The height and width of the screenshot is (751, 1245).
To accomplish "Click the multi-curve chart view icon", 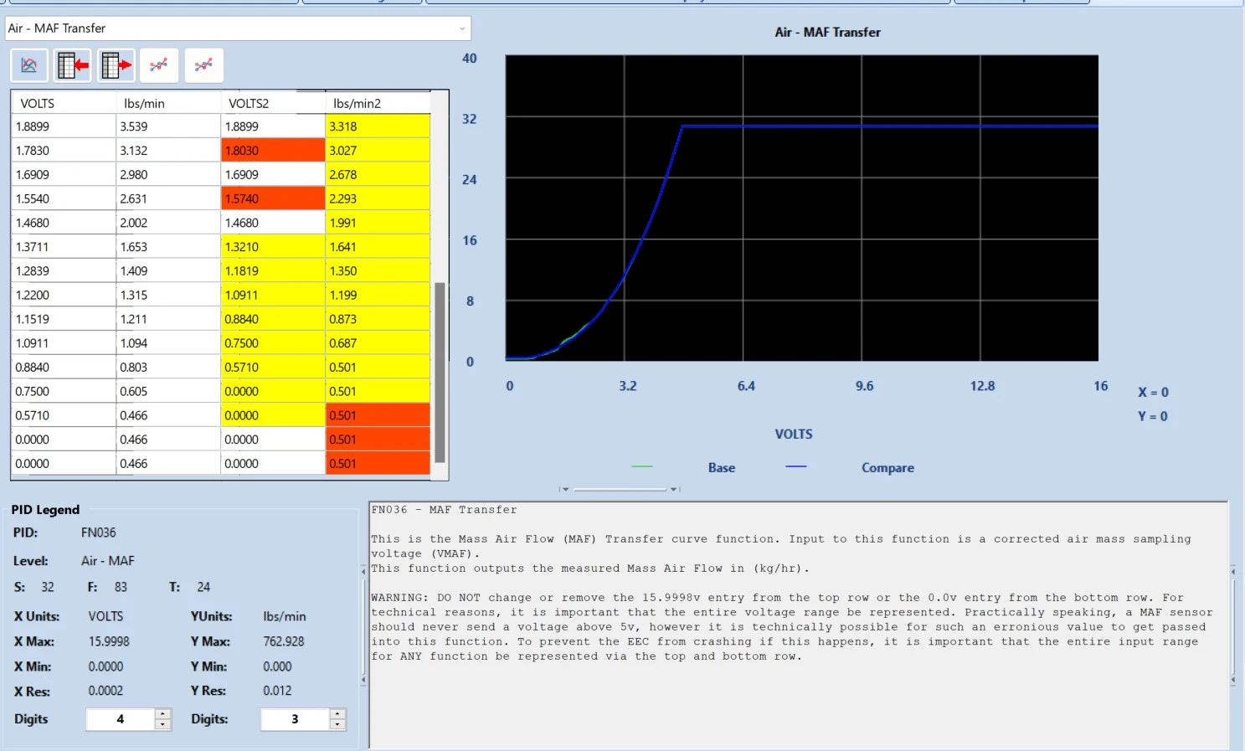I will (x=29, y=65).
